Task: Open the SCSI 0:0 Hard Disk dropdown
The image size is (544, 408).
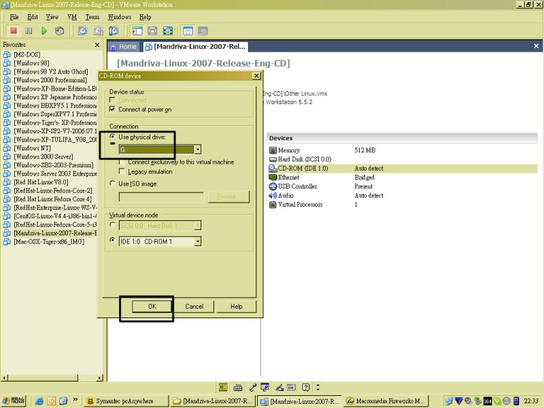Action: click(x=197, y=226)
